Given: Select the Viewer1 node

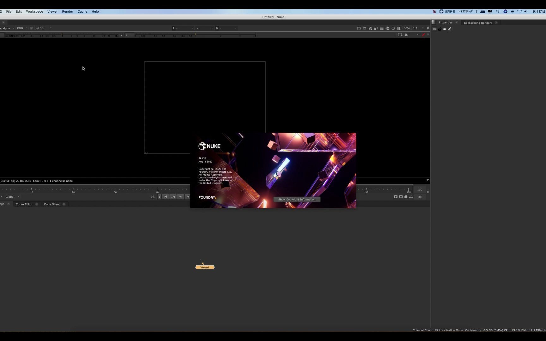Looking at the screenshot, I should click(205, 267).
